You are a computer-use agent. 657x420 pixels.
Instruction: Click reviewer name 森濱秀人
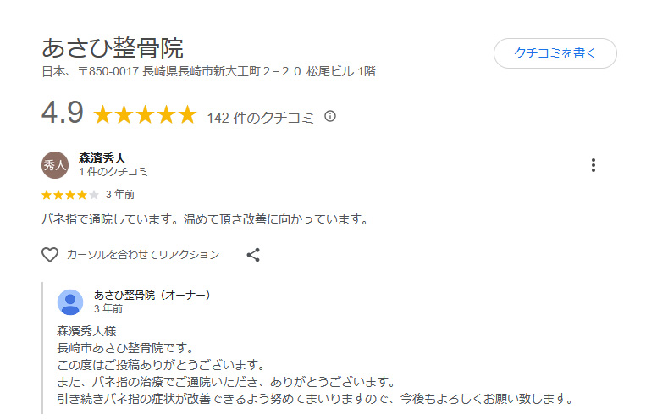coord(102,157)
